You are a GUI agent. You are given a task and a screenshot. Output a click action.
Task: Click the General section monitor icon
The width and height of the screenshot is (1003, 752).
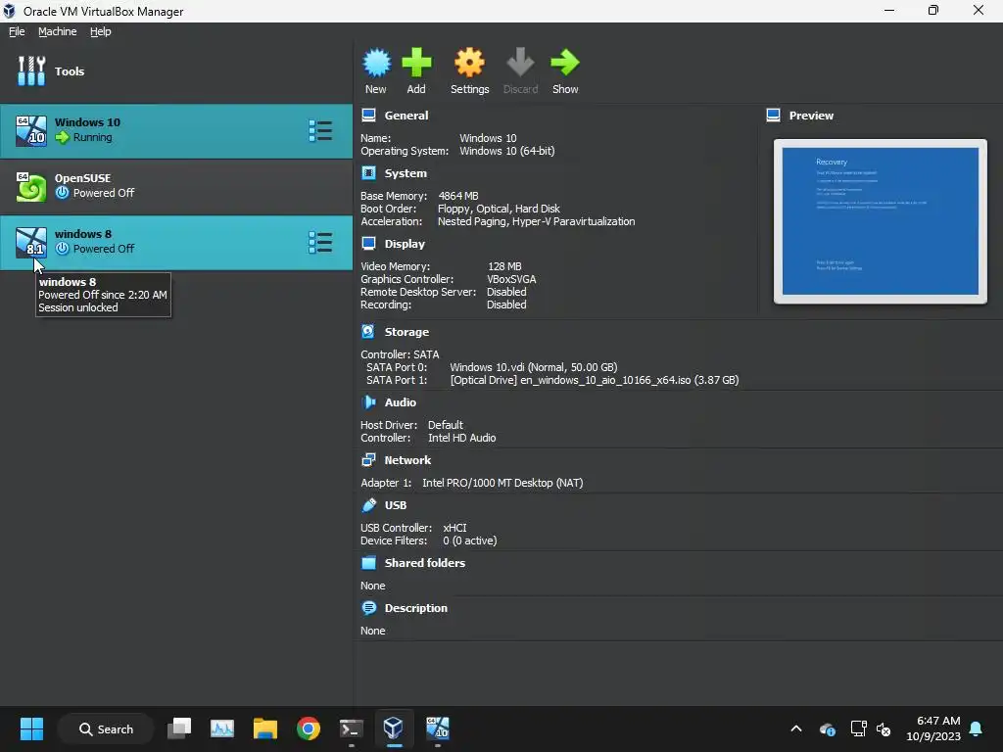point(368,116)
